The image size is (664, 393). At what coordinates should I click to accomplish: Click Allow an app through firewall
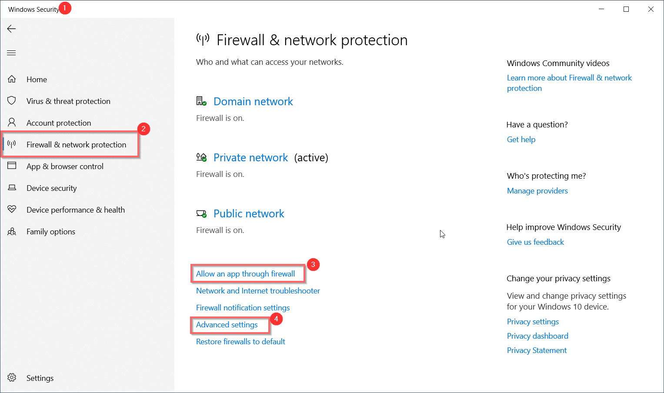(x=245, y=274)
